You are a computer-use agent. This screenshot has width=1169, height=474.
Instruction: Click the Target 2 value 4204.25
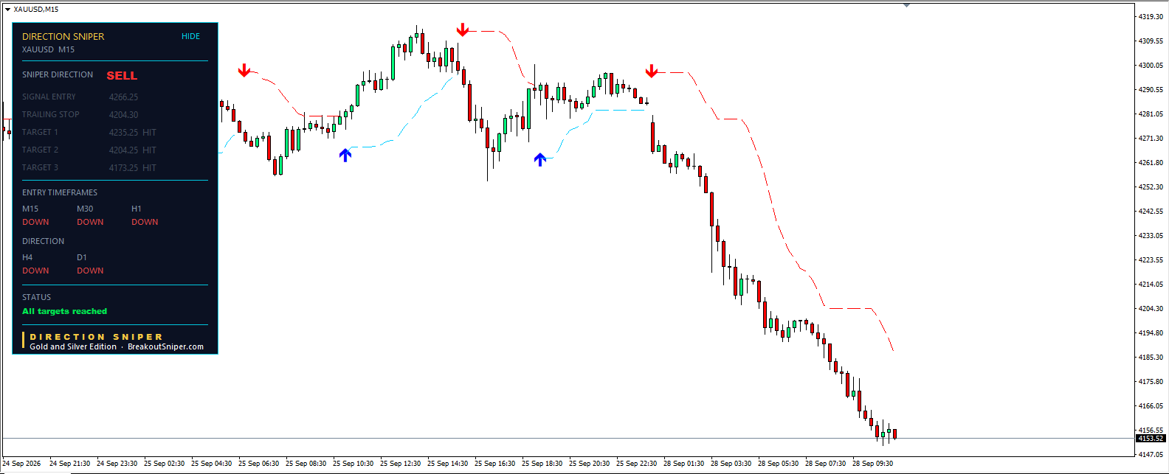tap(123, 150)
